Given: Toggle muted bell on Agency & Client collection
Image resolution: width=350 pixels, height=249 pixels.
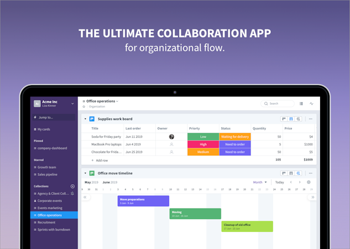Looking at the screenshot, I should point(72,194).
